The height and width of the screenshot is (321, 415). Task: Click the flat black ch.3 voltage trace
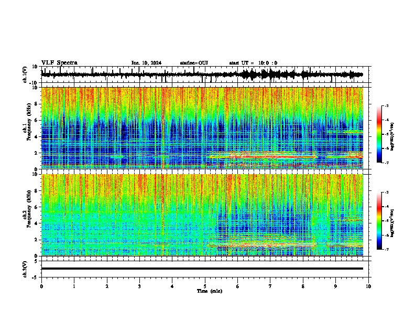pos(202,269)
